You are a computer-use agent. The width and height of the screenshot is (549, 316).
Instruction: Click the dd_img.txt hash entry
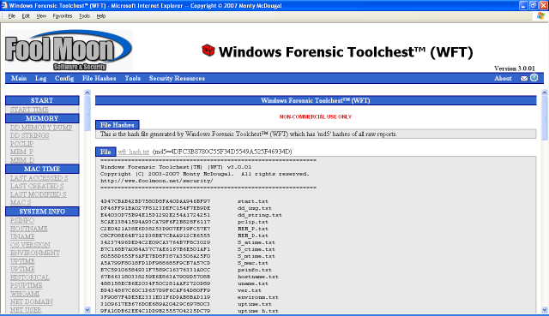click(x=186, y=208)
